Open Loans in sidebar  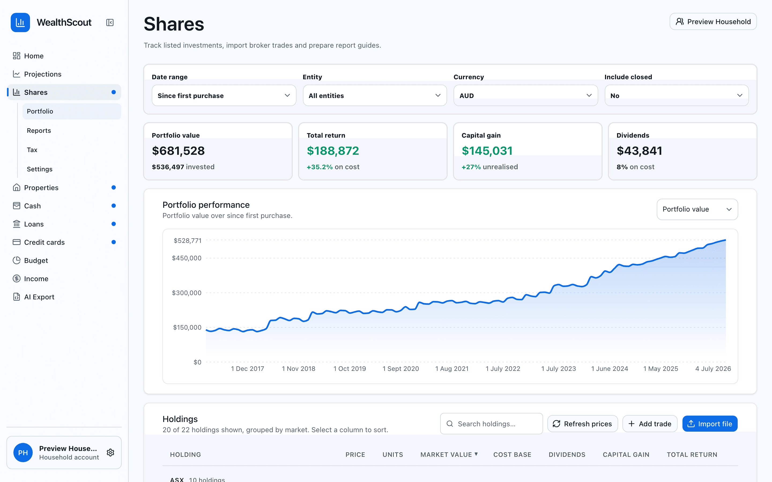pyautogui.click(x=64, y=224)
